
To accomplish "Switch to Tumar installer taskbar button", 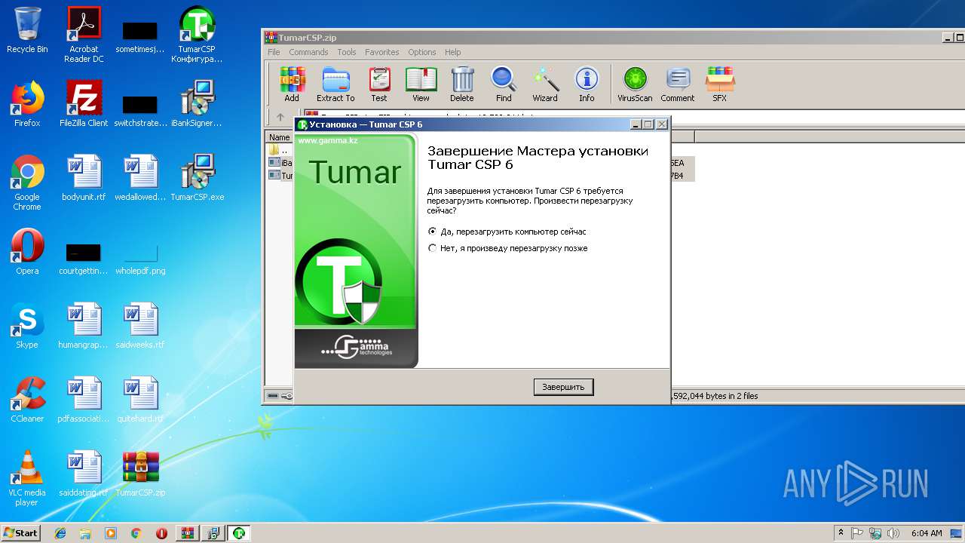I will click(239, 533).
